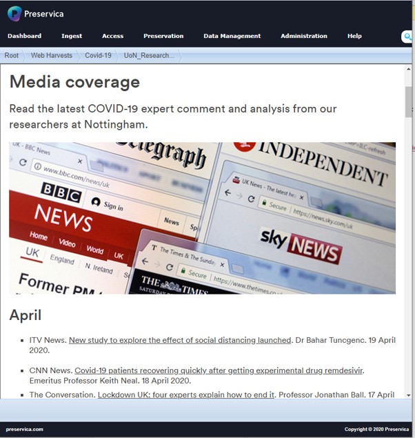
Task: Open the Dashboard menu
Action: [x=24, y=36]
